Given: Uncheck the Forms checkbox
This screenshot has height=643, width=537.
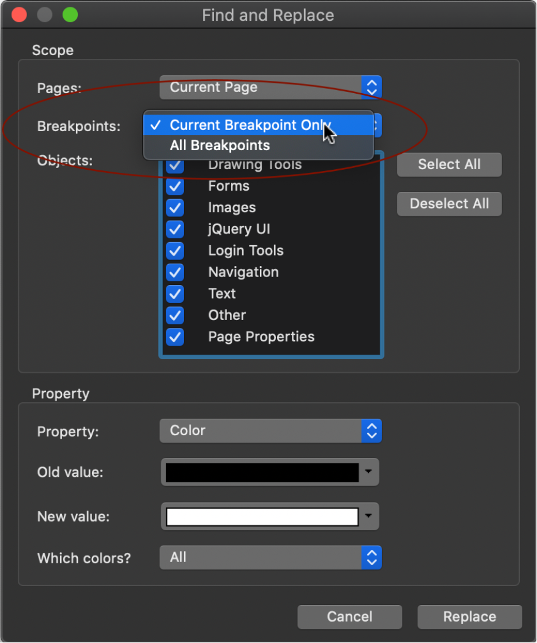Looking at the screenshot, I should pos(175,186).
